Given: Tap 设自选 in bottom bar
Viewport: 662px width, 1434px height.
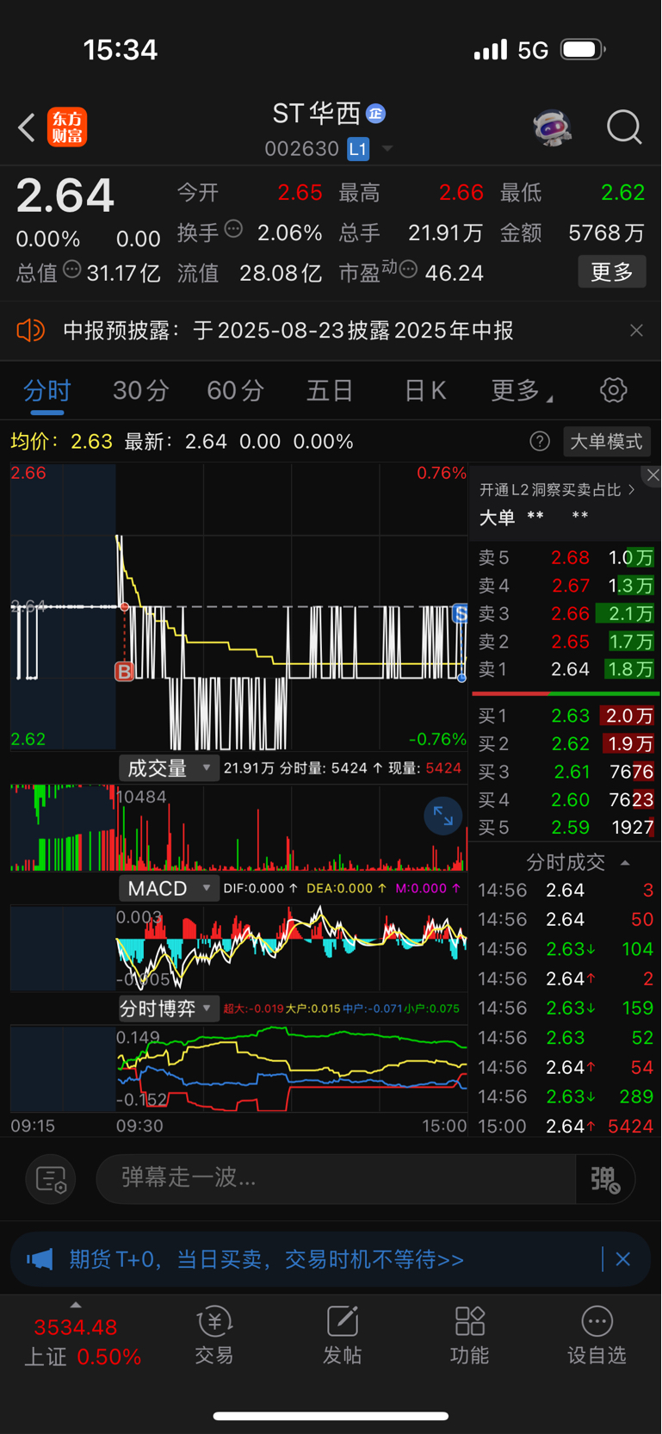Looking at the screenshot, I should point(597,1336).
